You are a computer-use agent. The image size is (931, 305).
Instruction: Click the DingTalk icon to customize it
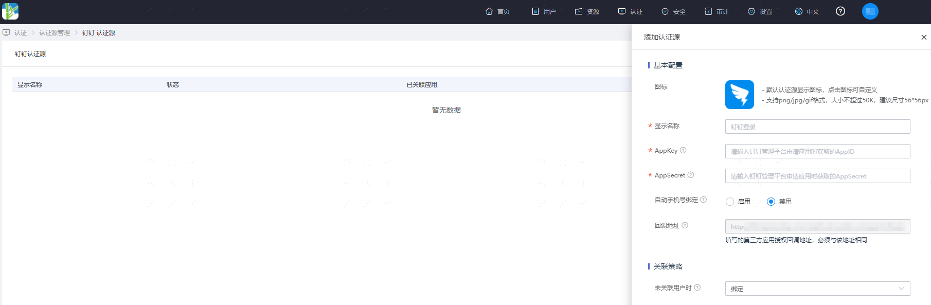[740, 95]
